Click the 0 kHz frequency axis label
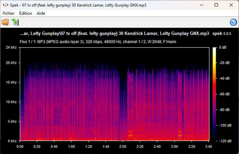 (12, 141)
